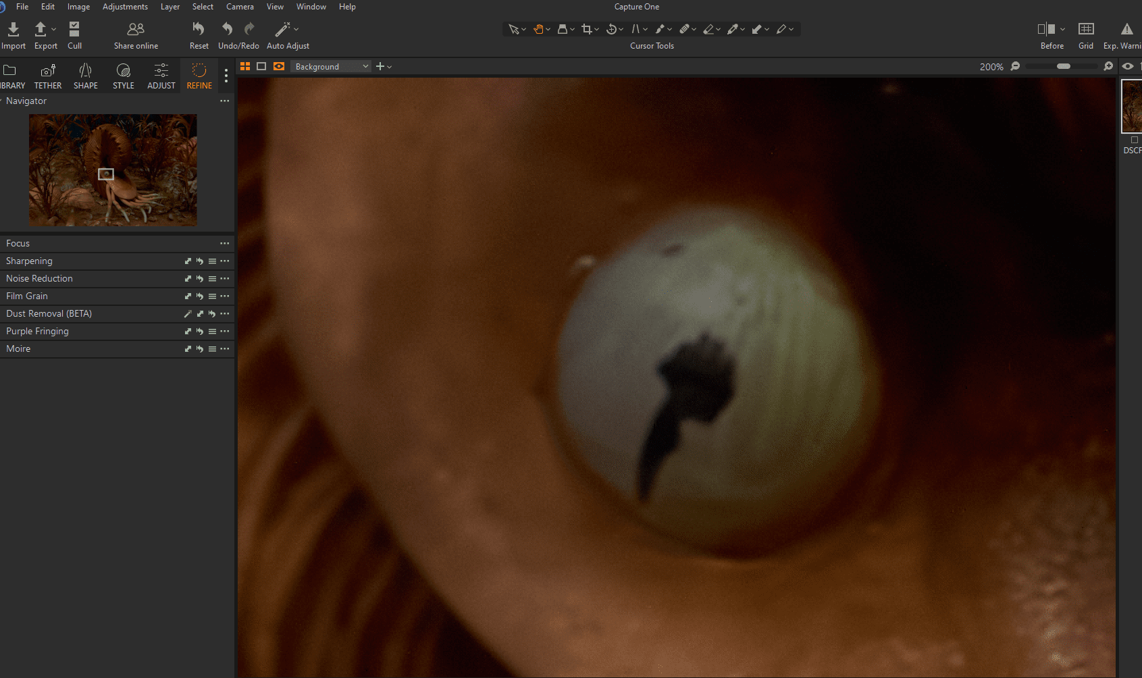Open the add layer plus dropdown
Screen dimensions: 1142x678
[384, 66]
